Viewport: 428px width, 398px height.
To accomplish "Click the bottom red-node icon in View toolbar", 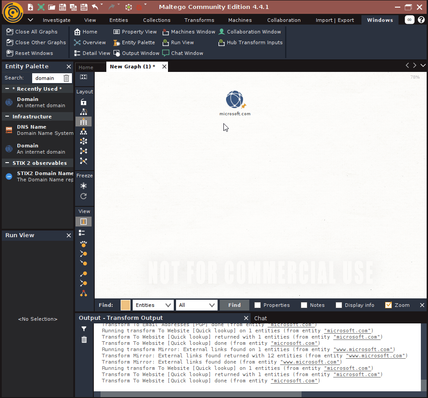I will pos(84,293).
